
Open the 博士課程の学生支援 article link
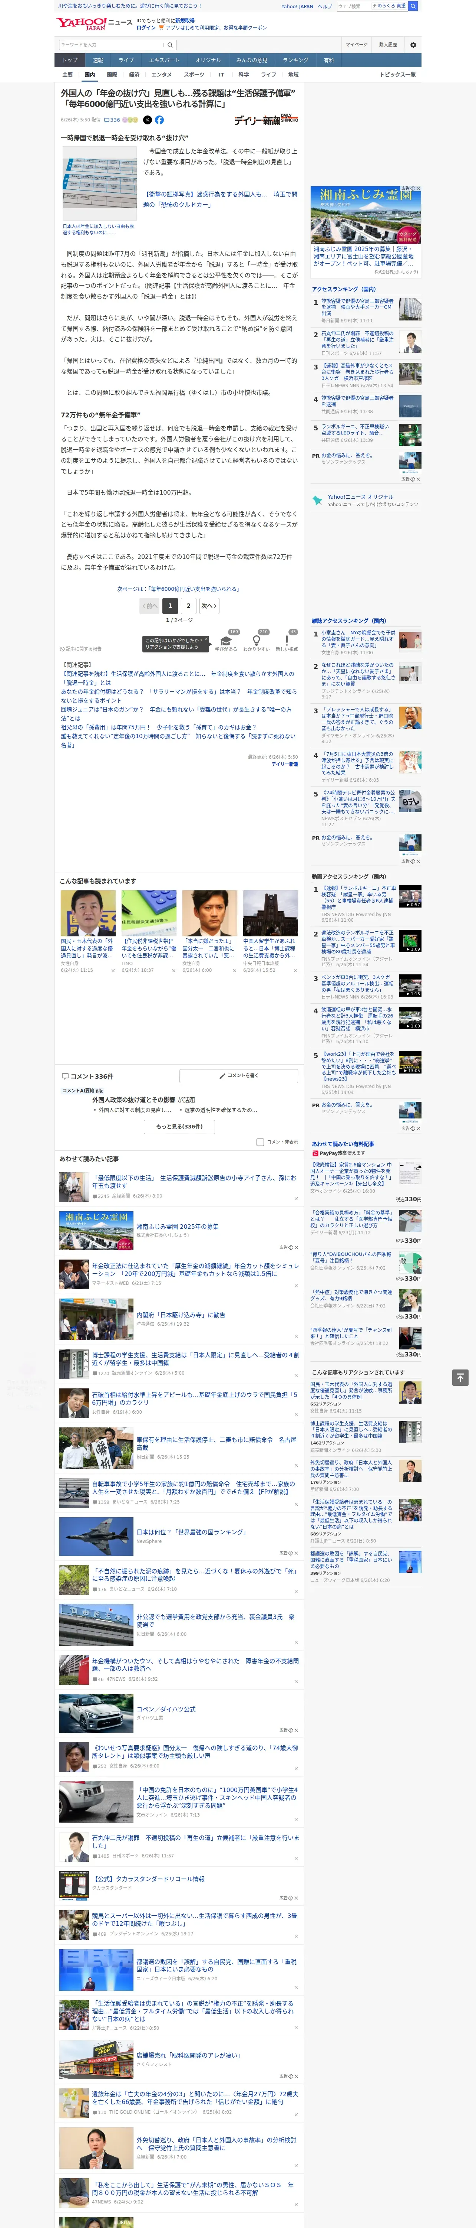196,1359
